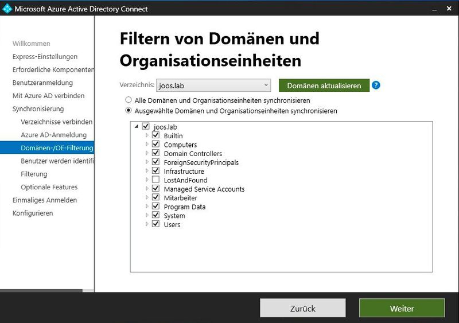Image resolution: width=459 pixels, height=323 pixels.
Task: Open Erforderliche Komponenten step
Action: click(x=53, y=69)
